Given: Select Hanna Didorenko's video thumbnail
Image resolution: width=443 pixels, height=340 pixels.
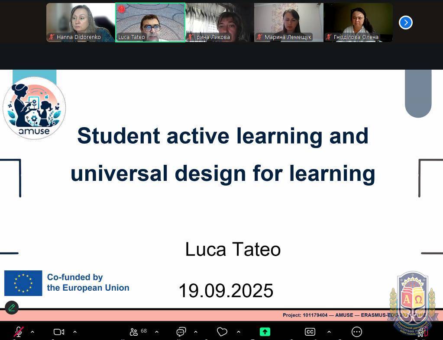Looking at the screenshot, I should [x=81, y=22].
